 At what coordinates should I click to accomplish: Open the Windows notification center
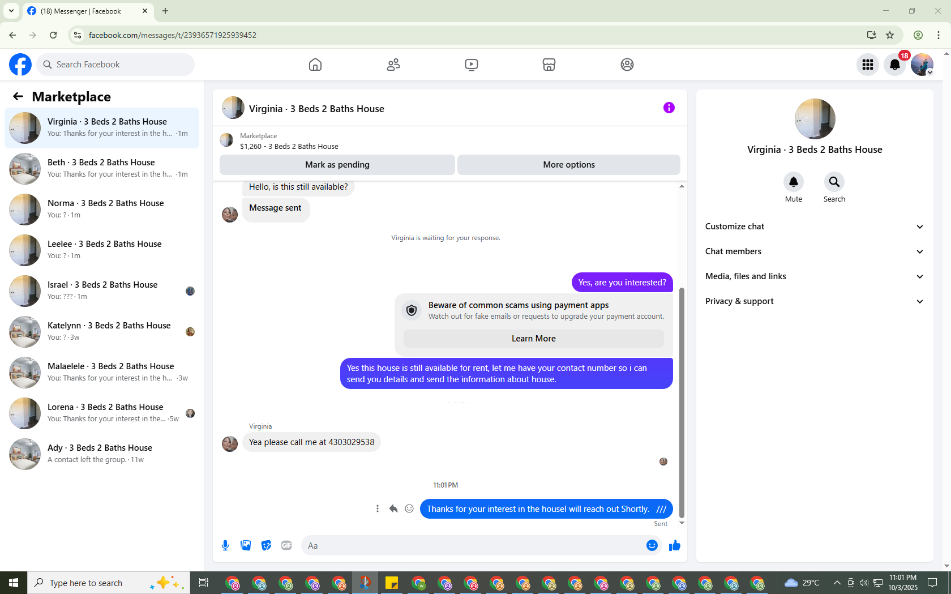coord(932,583)
